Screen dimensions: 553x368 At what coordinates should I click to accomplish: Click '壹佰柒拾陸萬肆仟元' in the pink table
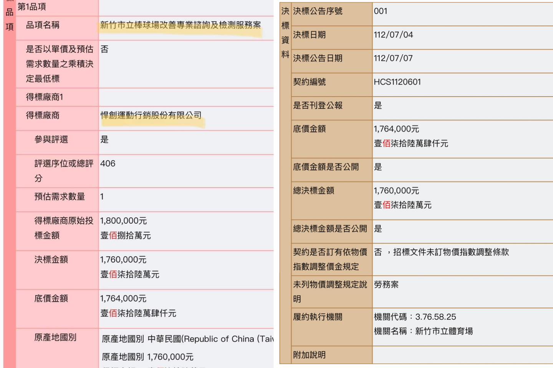(138, 313)
